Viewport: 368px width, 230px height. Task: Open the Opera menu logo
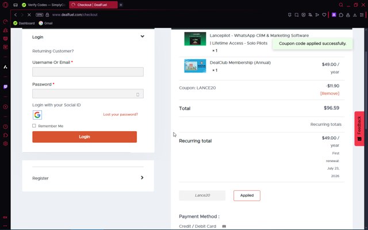click(x=5, y=5)
